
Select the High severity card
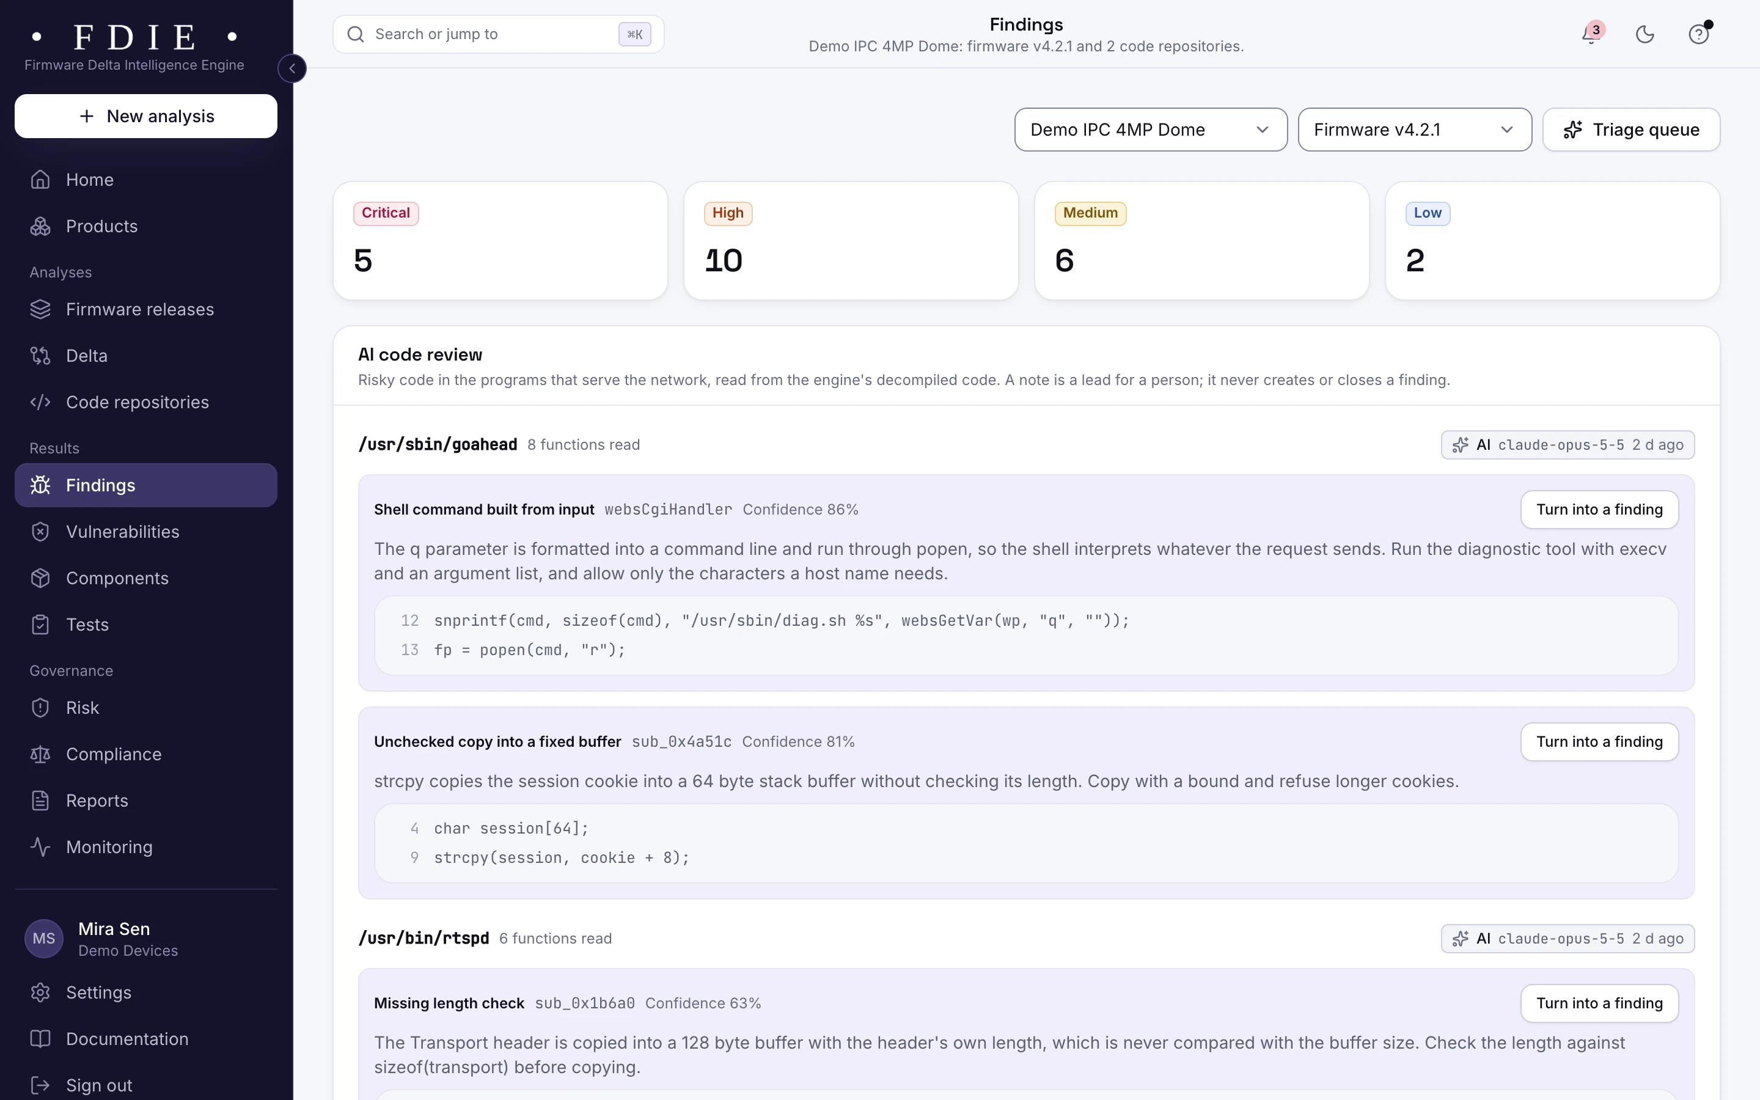click(x=851, y=241)
